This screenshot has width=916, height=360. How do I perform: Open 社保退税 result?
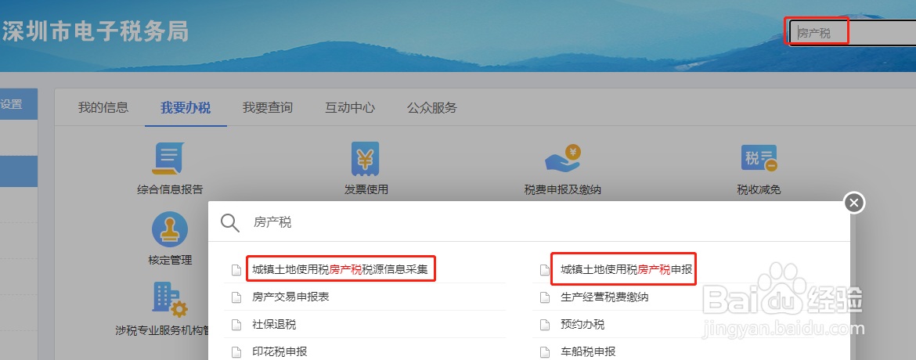[274, 324]
